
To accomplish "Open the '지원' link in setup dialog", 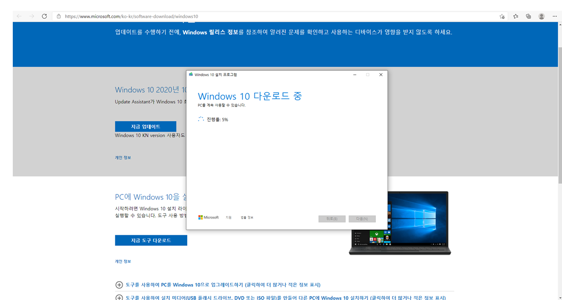I will 228,218.
